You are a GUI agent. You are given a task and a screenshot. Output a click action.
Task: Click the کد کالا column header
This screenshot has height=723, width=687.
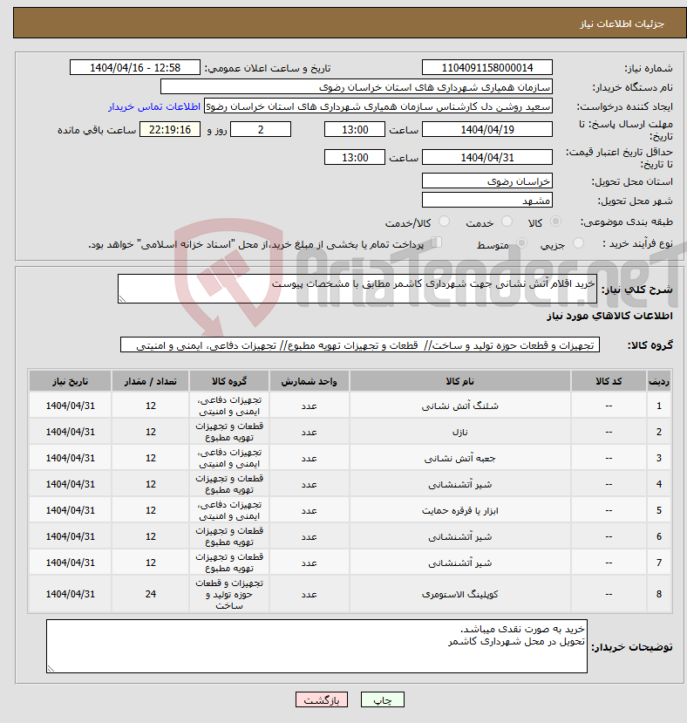tap(609, 381)
